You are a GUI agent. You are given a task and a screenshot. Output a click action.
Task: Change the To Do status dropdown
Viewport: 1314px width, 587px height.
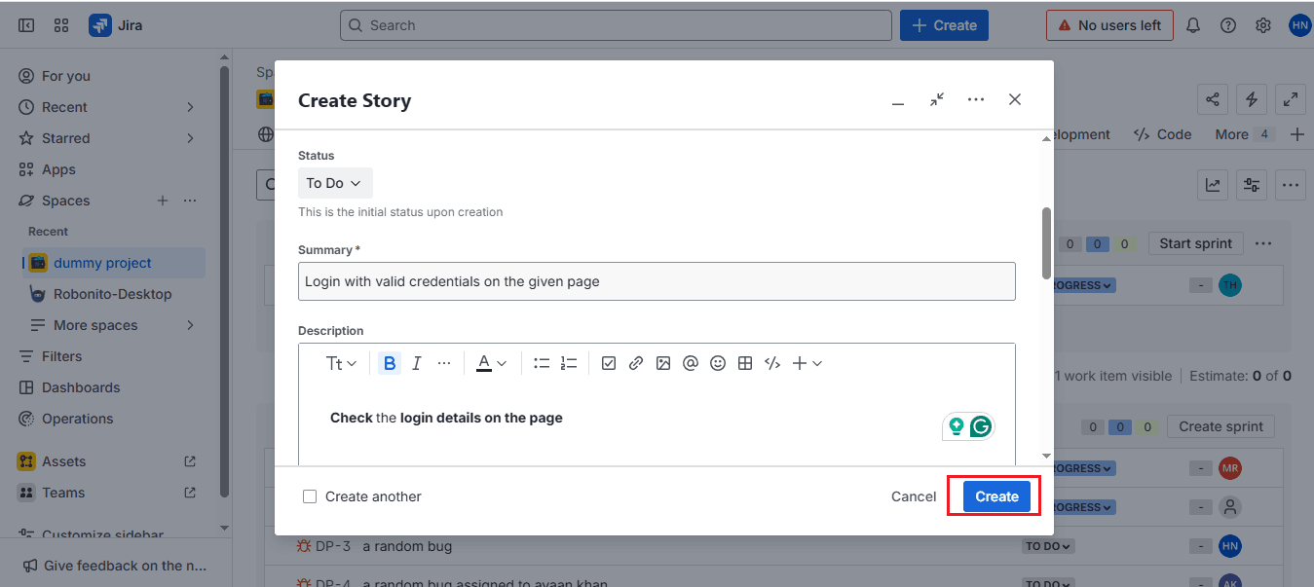[334, 183]
